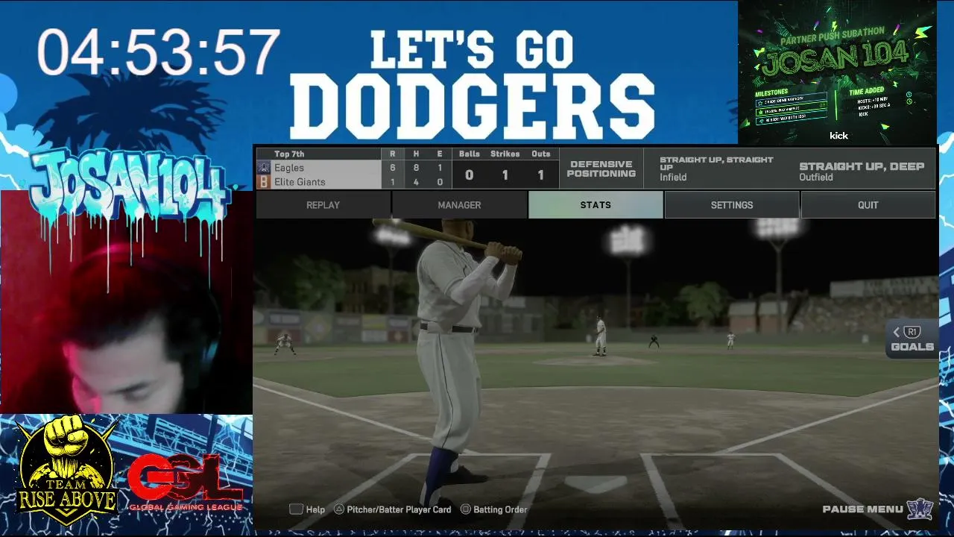Click the circle icon for Batting Order
Viewport: 954px width, 537px height.
[x=466, y=509]
